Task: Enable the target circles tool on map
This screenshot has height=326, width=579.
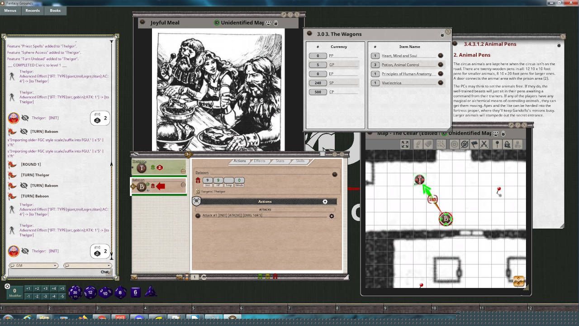Action: click(455, 144)
